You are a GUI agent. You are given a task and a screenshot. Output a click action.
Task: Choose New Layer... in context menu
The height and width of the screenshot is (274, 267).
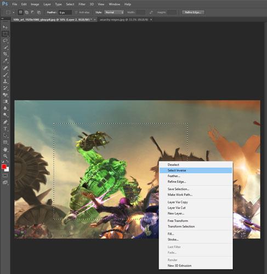click(196, 213)
